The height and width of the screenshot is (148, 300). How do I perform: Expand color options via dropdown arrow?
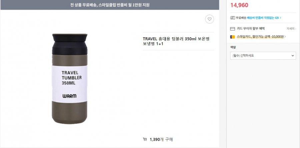click(x=293, y=56)
